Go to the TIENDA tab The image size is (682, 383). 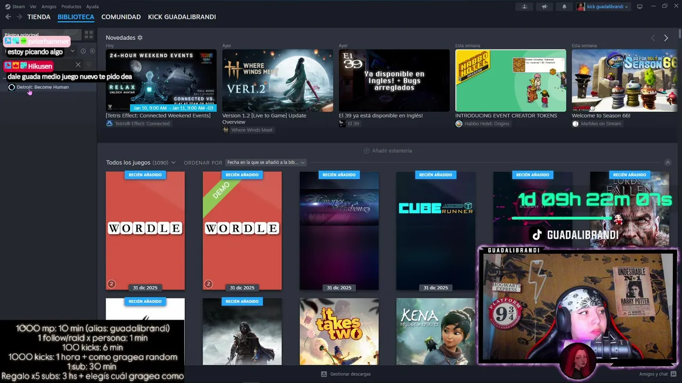(39, 17)
